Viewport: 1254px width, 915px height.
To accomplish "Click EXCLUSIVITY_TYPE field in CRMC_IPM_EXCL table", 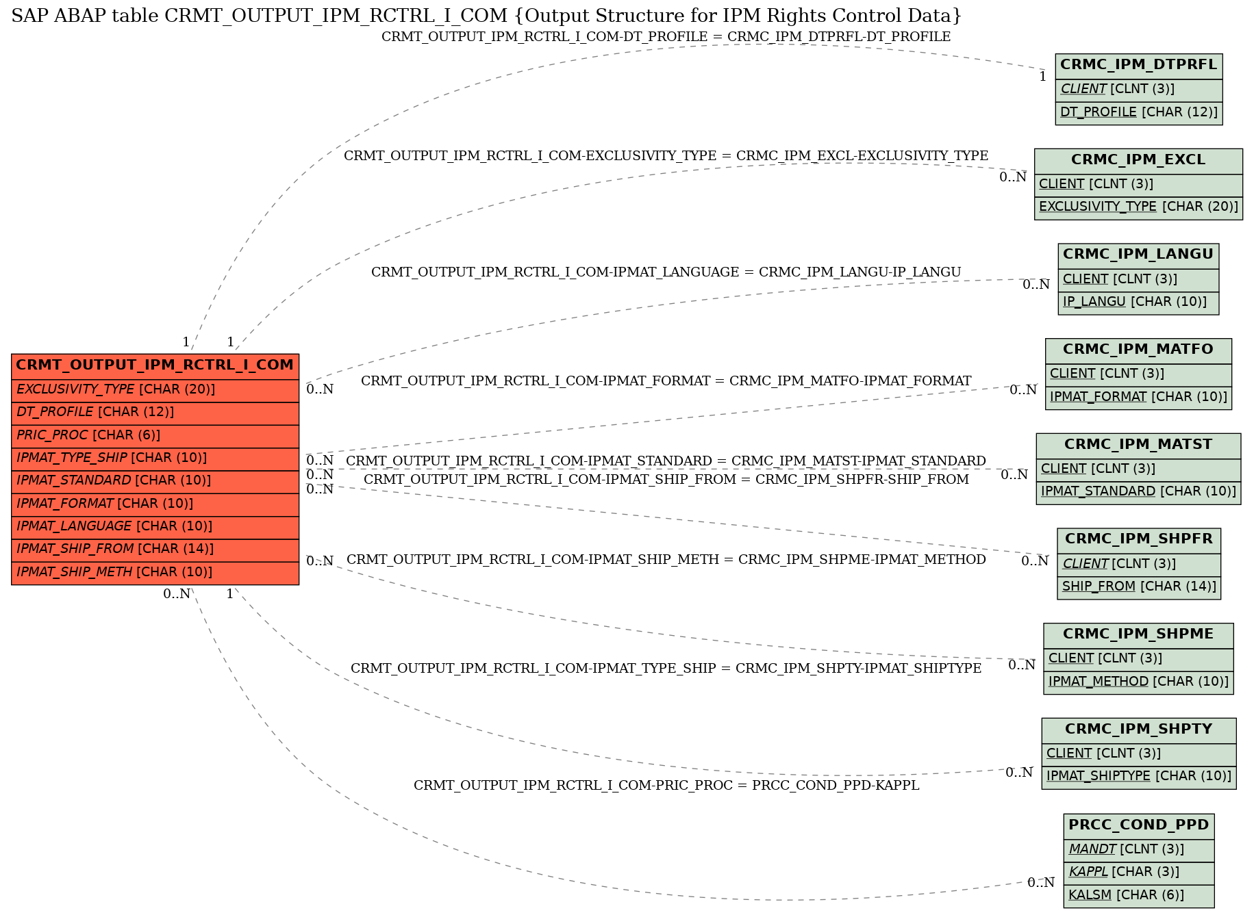I will click(1138, 207).
